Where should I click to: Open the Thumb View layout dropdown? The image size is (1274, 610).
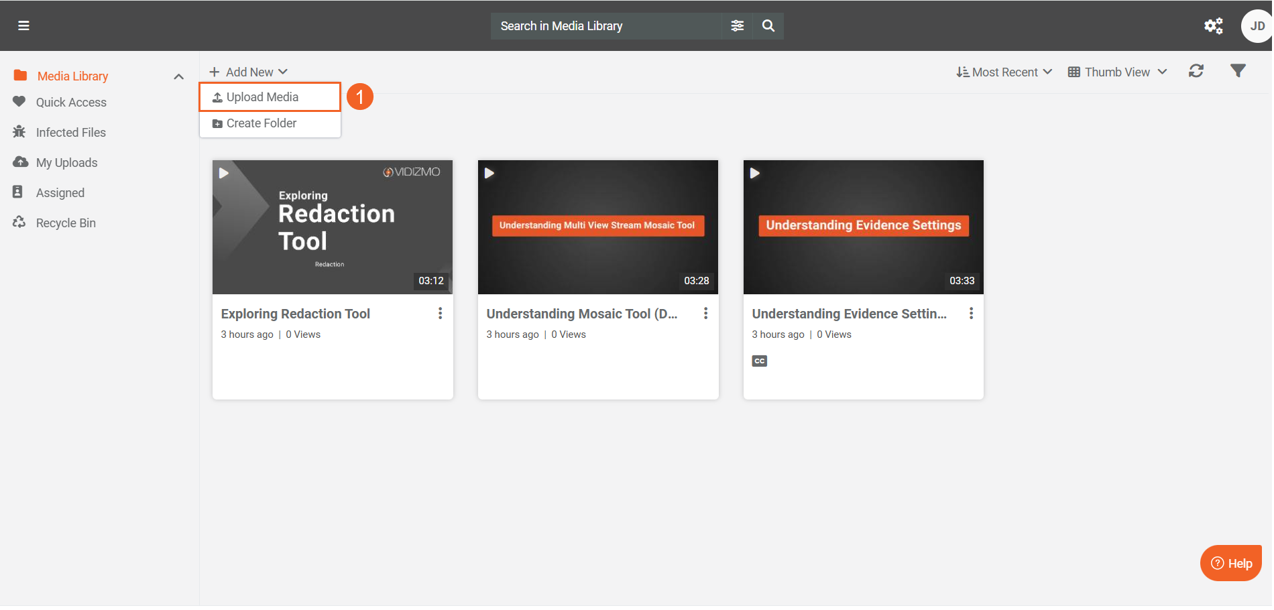tap(1117, 72)
